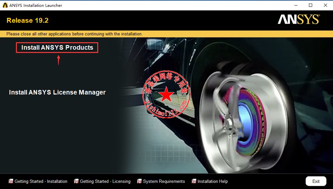Minimize the ANSYS Installation Launcher window
The width and height of the screenshot is (333, 189).
coord(296,5)
